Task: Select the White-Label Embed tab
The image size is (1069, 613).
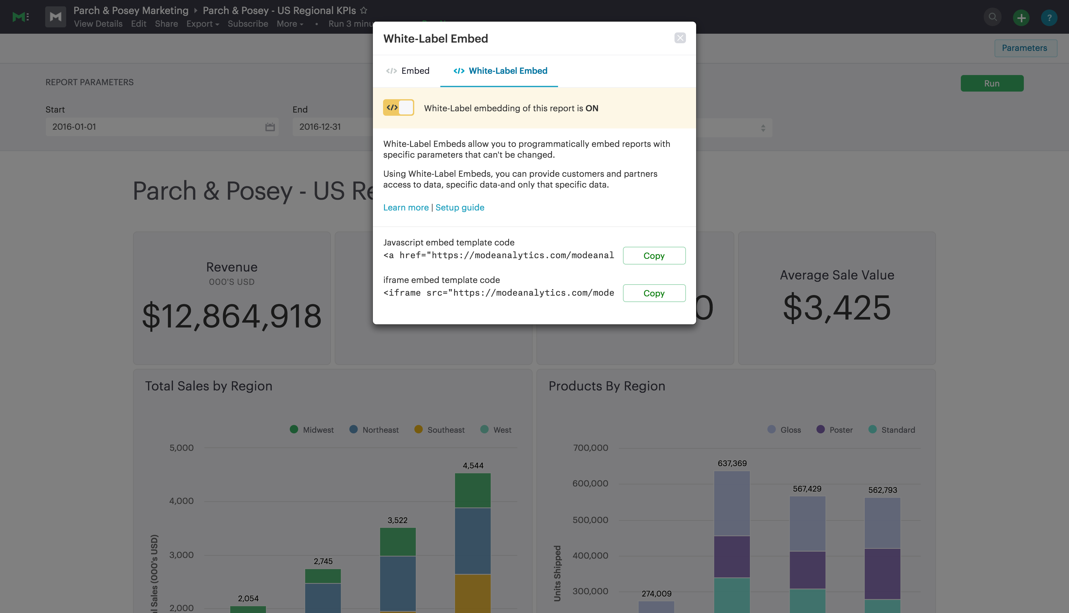Action: pos(500,71)
